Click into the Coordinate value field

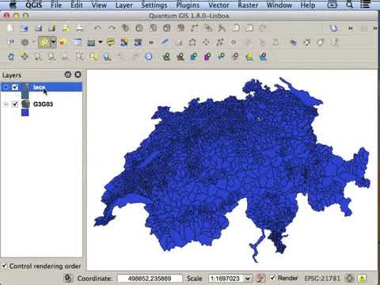150,279
